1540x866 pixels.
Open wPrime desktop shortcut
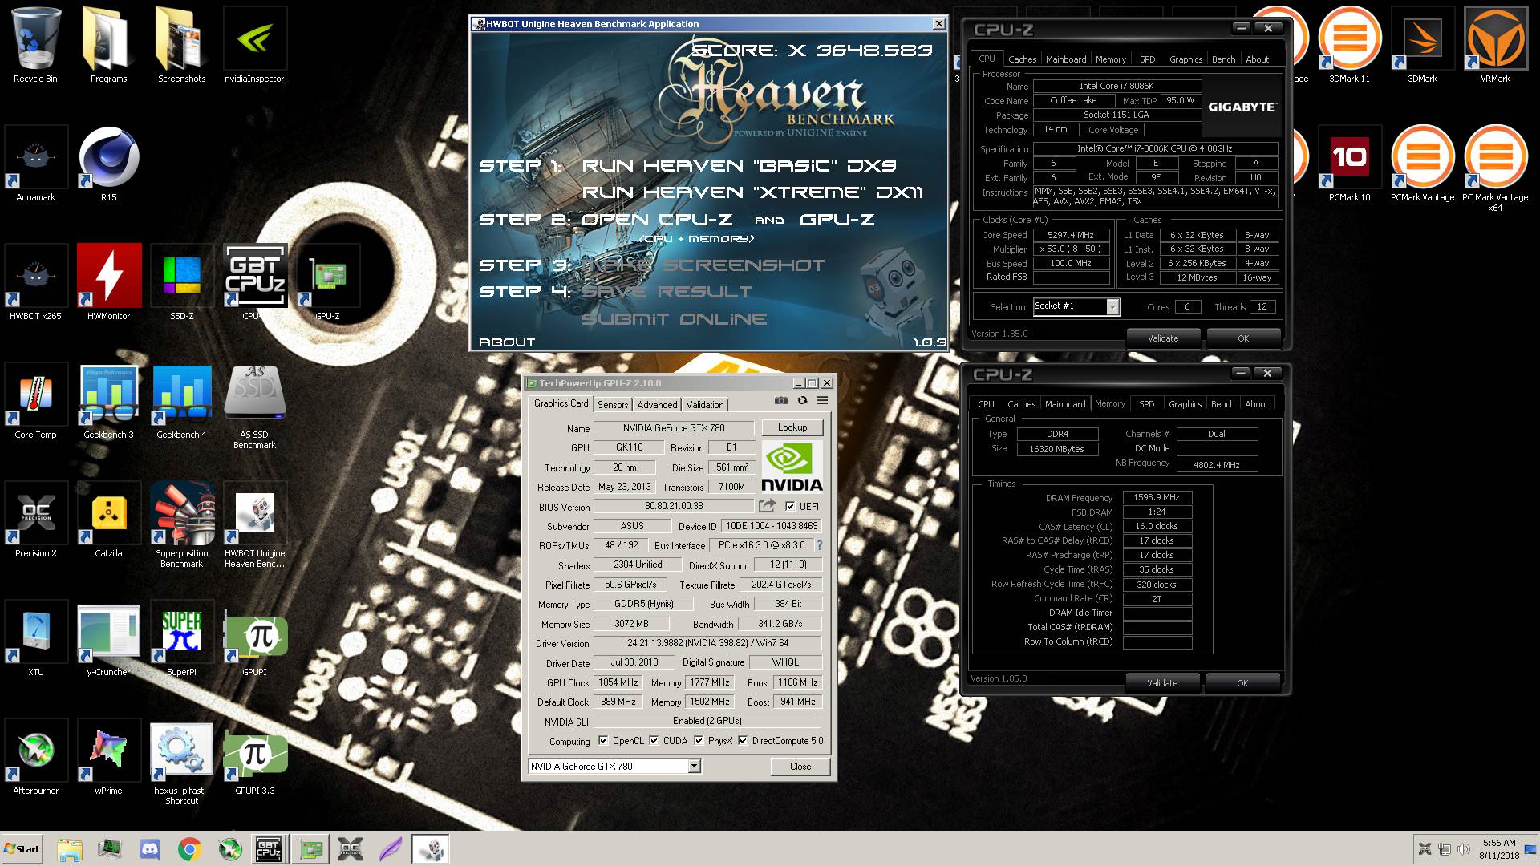pyautogui.click(x=108, y=759)
